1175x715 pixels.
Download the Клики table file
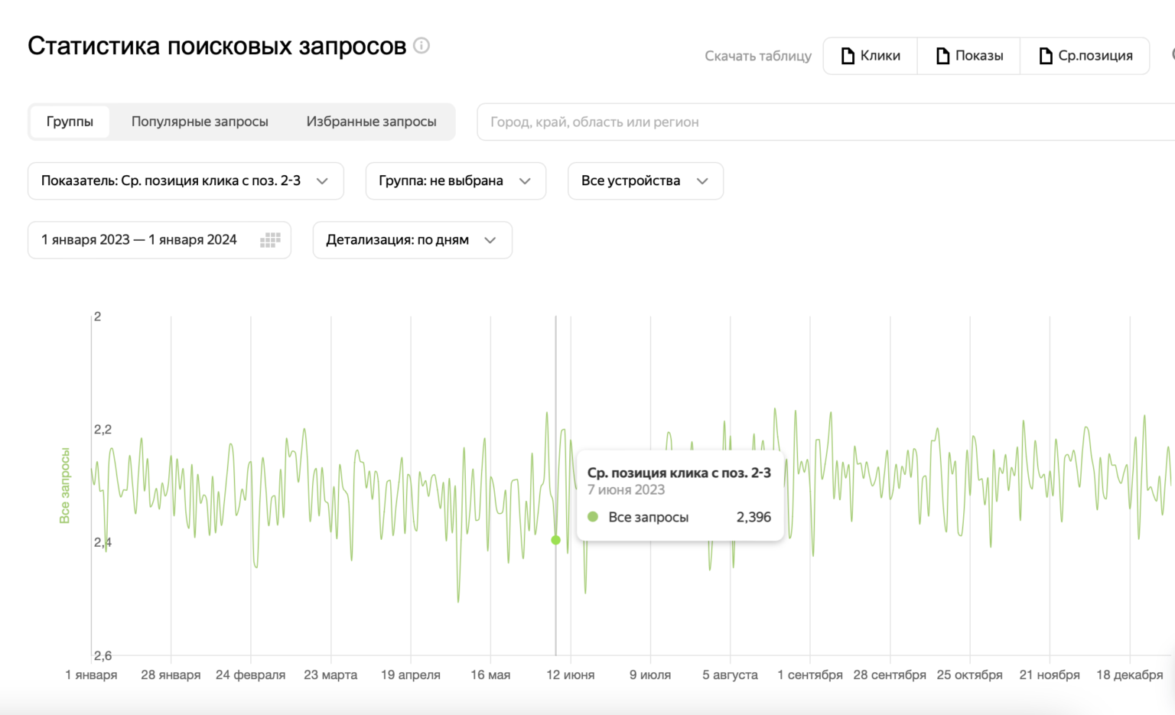pos(871,56)
